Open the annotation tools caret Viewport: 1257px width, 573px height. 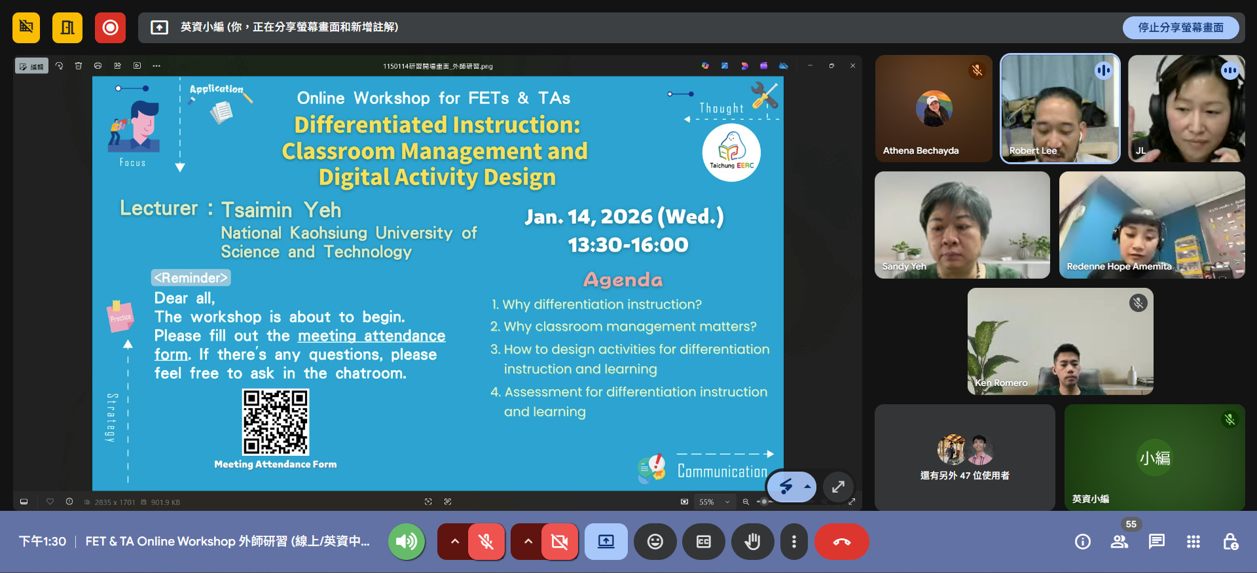pos(807,487)
